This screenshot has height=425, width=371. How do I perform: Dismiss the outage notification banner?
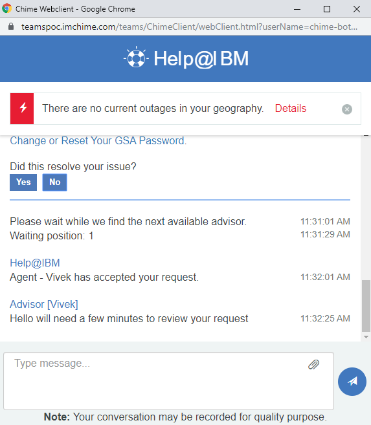347,109
